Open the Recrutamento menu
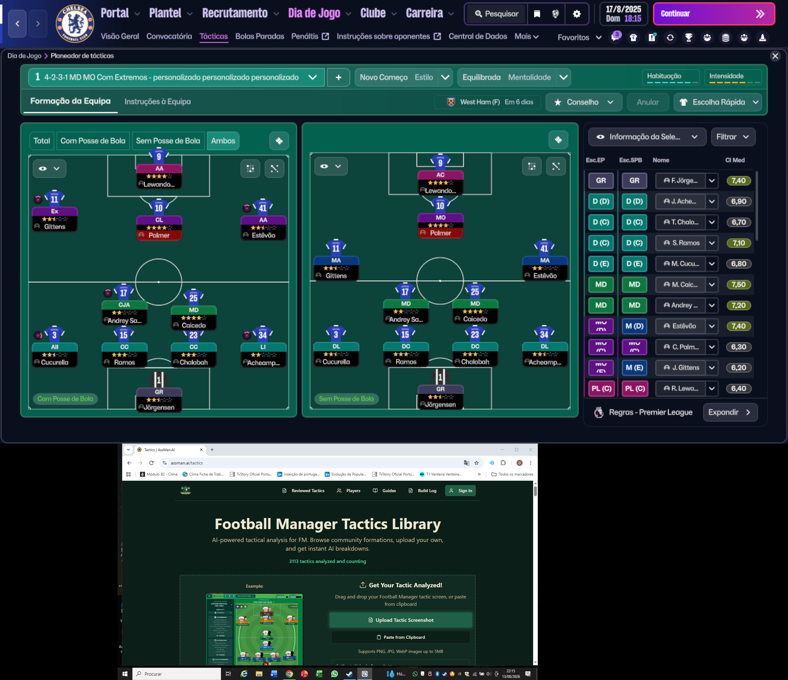This screenshot has width=788, height=680. [240, 13]
